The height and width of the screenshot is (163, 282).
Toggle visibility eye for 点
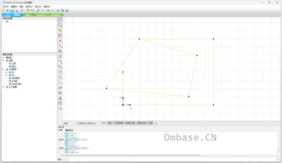10,72
